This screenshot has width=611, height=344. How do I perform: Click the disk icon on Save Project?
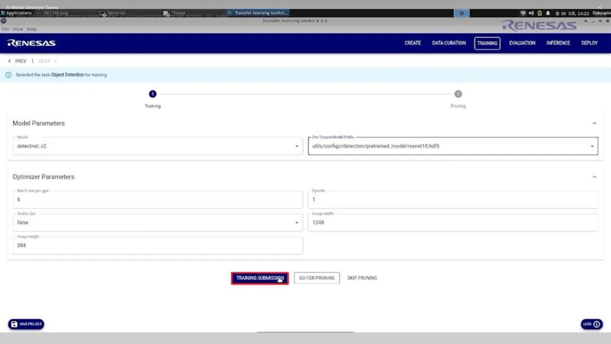[x=14, y=324]
